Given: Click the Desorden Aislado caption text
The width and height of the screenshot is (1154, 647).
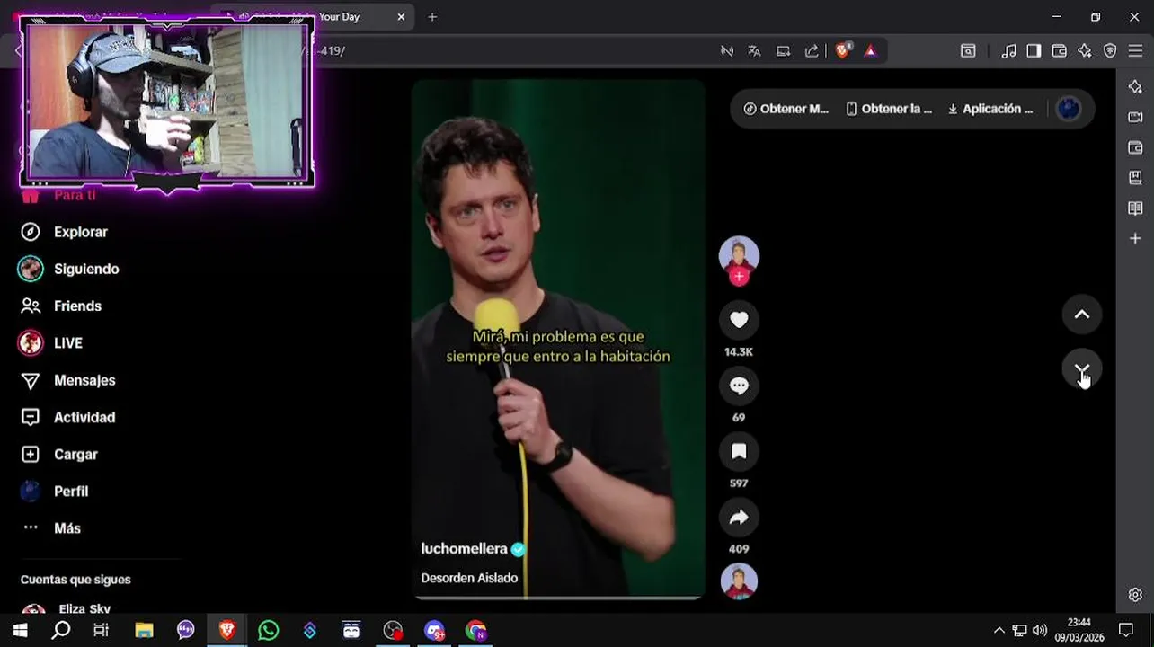Looking at the screenshot, I should [x=469, y=578].
